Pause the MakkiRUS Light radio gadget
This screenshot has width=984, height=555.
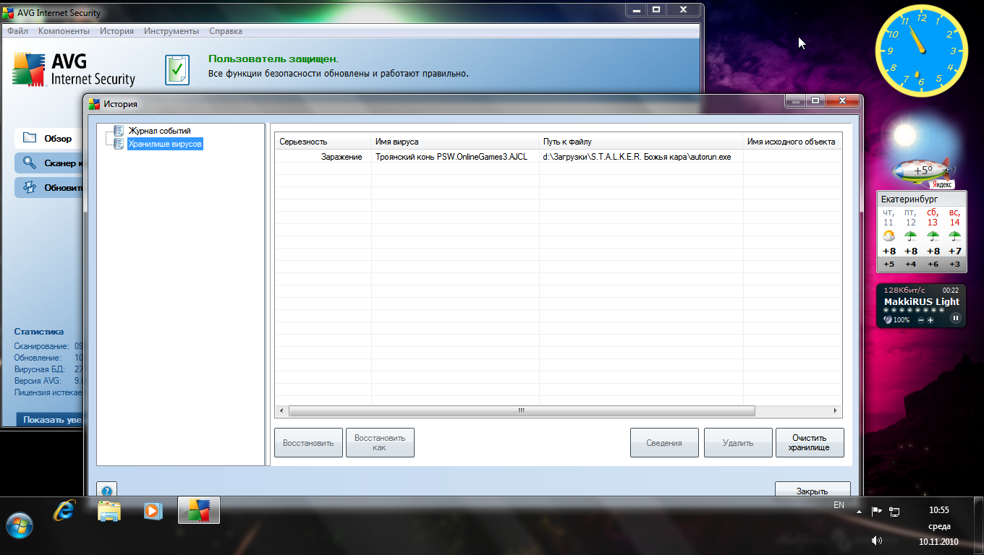coord(955,318)
